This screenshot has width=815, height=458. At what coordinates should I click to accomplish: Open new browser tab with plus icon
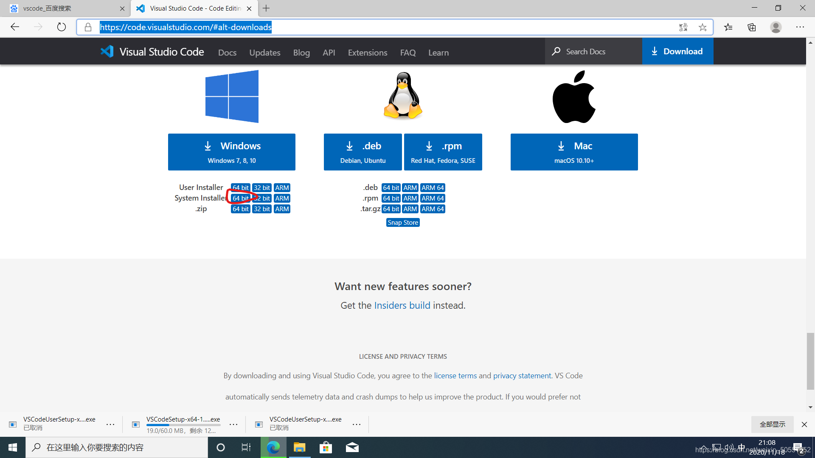266,8
